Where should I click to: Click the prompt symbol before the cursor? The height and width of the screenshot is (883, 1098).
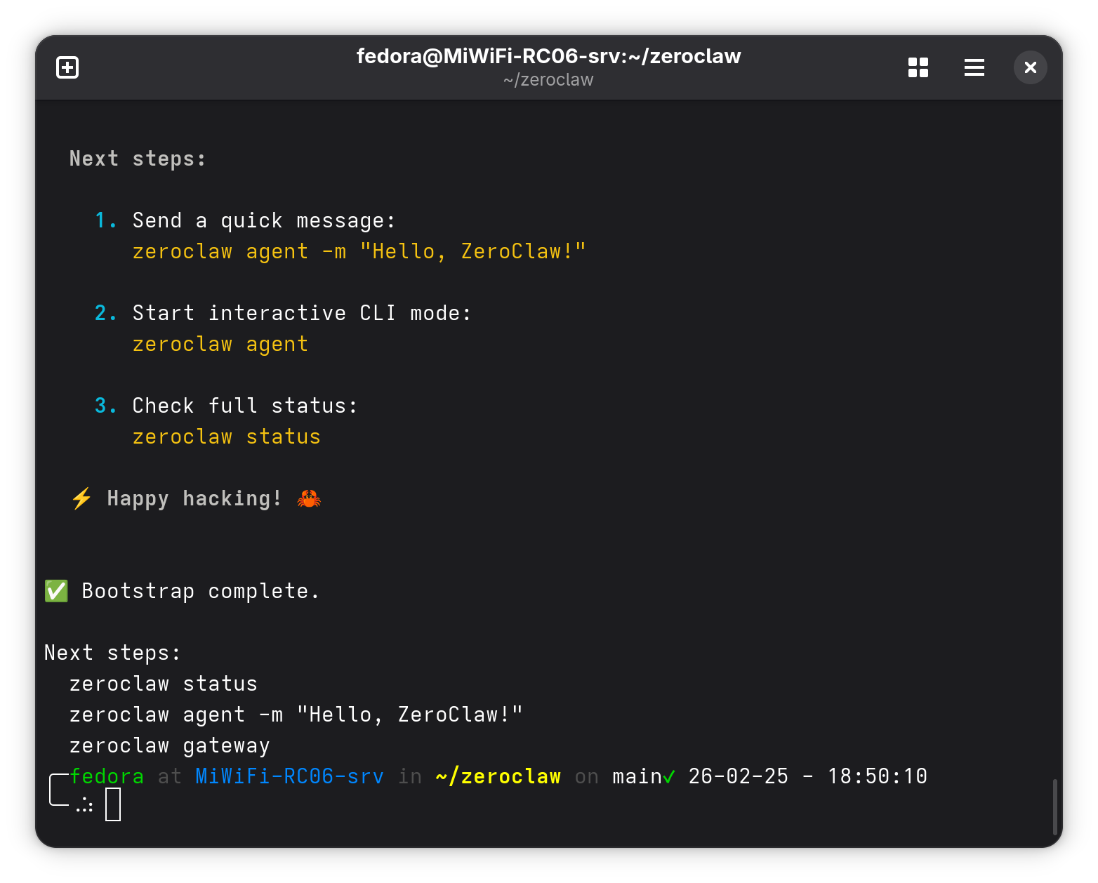[x=85, y=805]
